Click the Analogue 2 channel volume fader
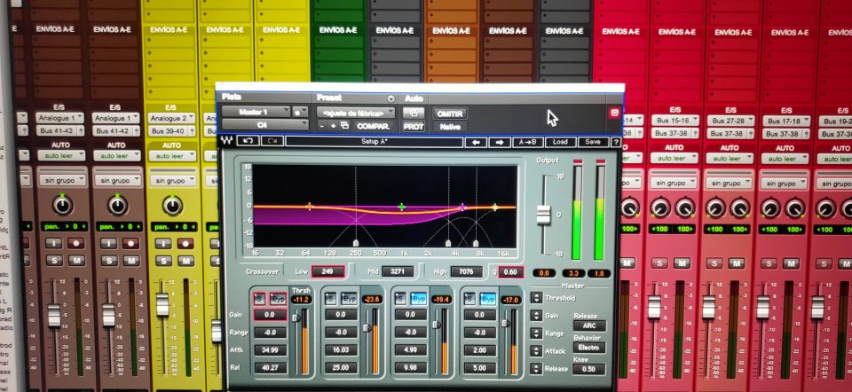Screen dimensions: 852x392 [162, 304]
